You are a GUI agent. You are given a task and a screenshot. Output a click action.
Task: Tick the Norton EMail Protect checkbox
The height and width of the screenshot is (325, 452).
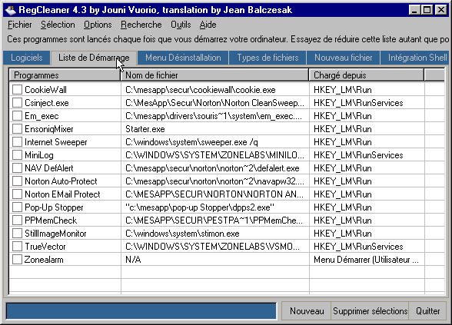(x=17, y=194)
